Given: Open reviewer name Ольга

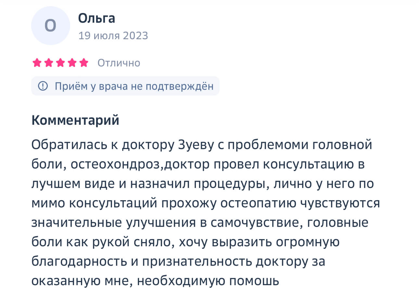Looking at the screenshot, I should coord(96,18).
